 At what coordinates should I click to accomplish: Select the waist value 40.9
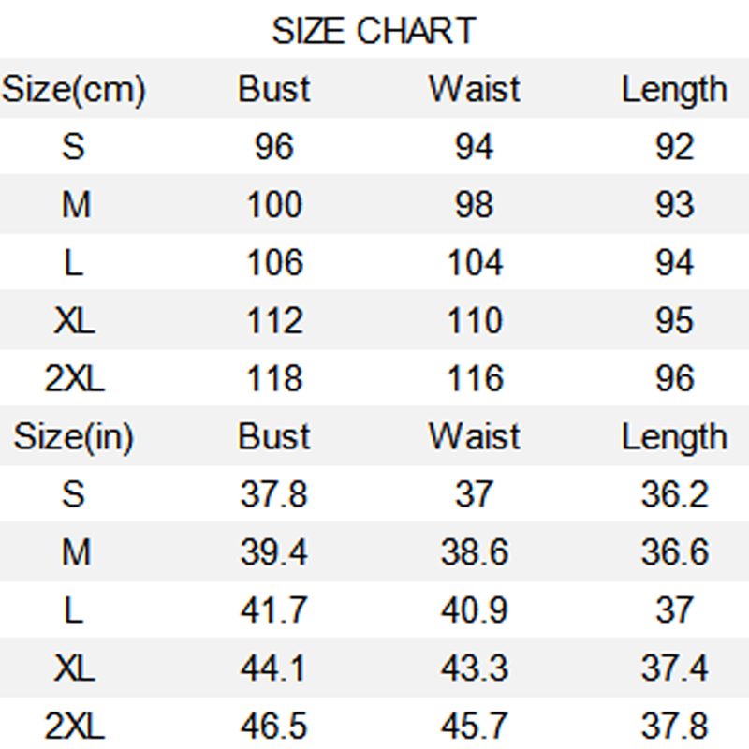[x=474, y=611]
